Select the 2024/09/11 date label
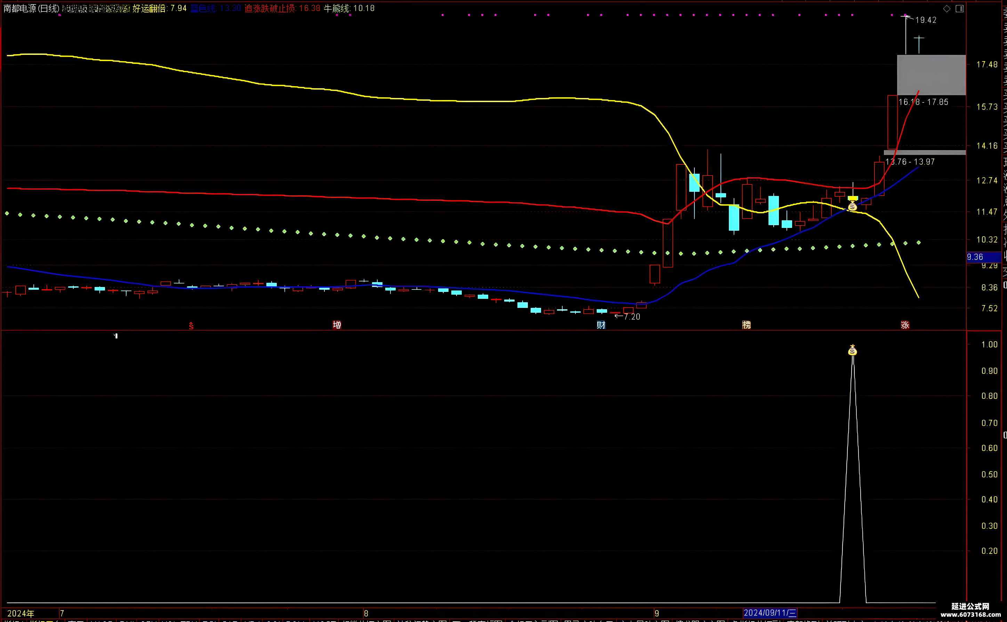Screen dimensions: 1007x622 [770, 613]
